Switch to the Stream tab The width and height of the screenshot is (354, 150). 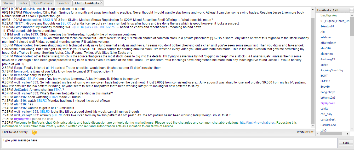(x=8, y=3)
